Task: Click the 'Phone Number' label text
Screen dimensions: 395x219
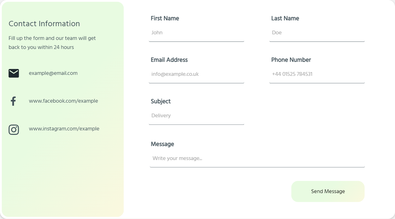Action: coord(291,60)
